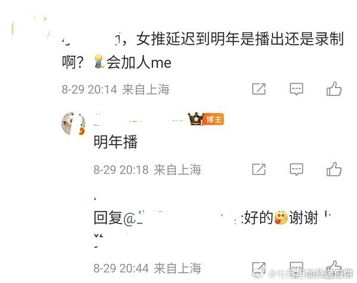Screen dimensions: 357x283
Task: Repost the 20:14 comment via share icon
Action: coord(259,89)
